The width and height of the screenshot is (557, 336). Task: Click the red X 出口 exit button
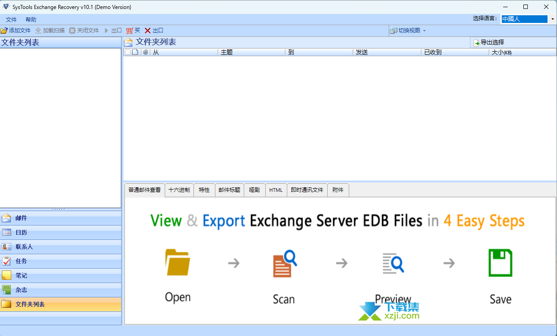pos(154,31)
